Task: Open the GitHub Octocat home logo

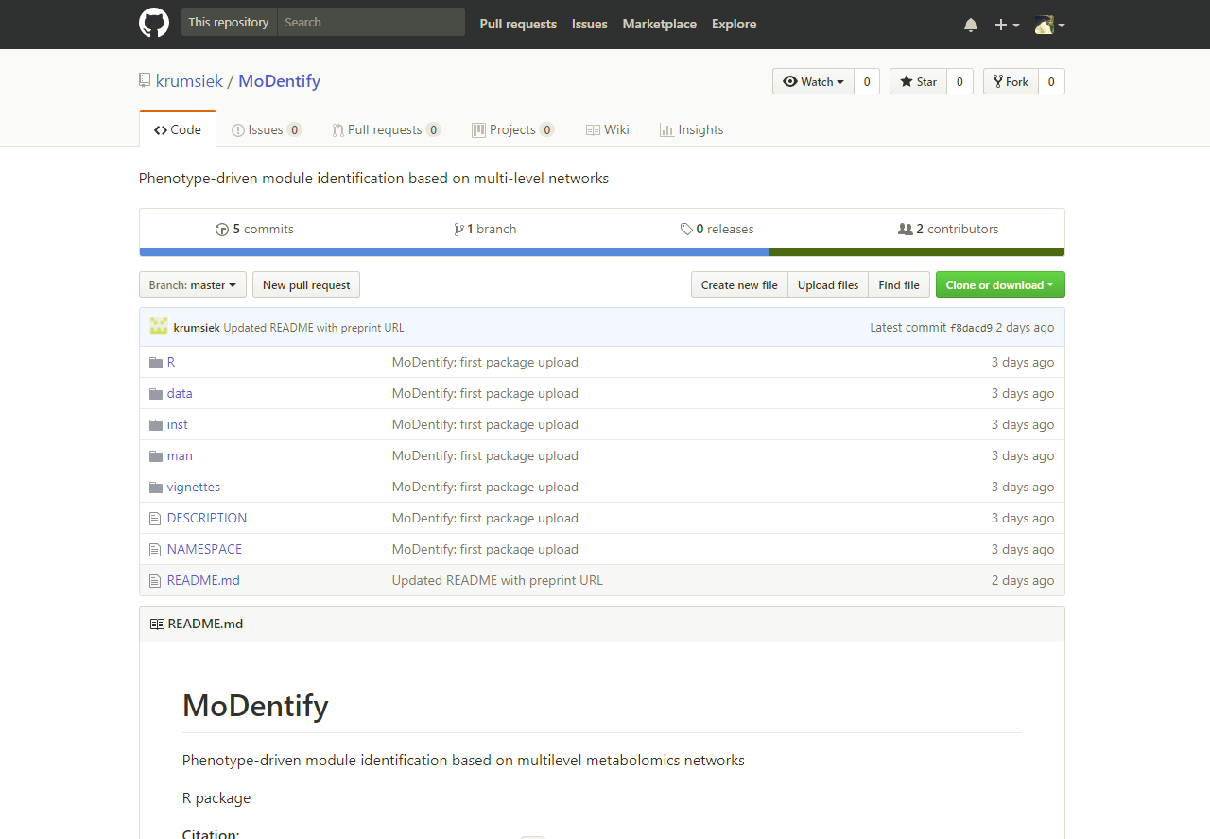Action: coord(154,23)
